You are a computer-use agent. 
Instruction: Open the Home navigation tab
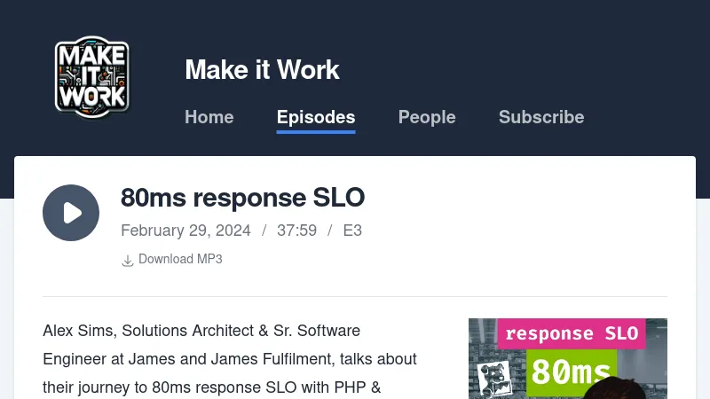pyautogui.click(x=209, y=117)
